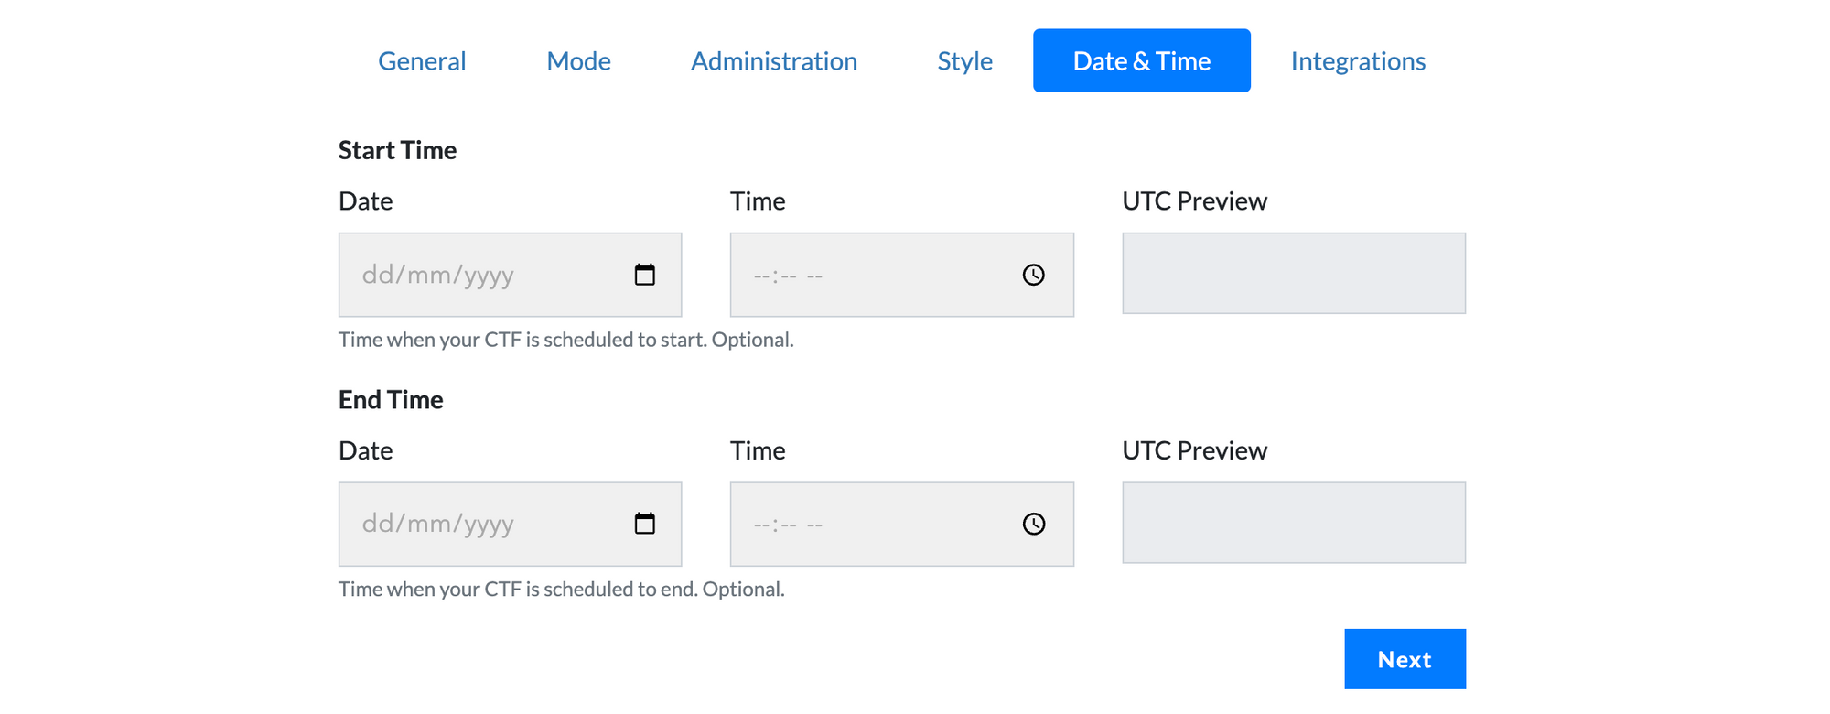Screen dimensions: 1830x714
Task: Click the Start Time UTC Preview box
Action: click(x=1293, y=273)
